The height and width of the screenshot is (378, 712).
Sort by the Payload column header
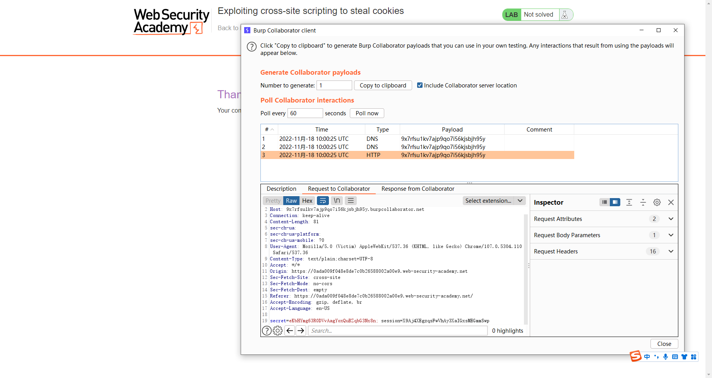[x=452, y=129]
